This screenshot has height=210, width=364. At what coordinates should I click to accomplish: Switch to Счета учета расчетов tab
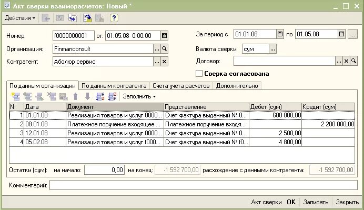[181, 86]
